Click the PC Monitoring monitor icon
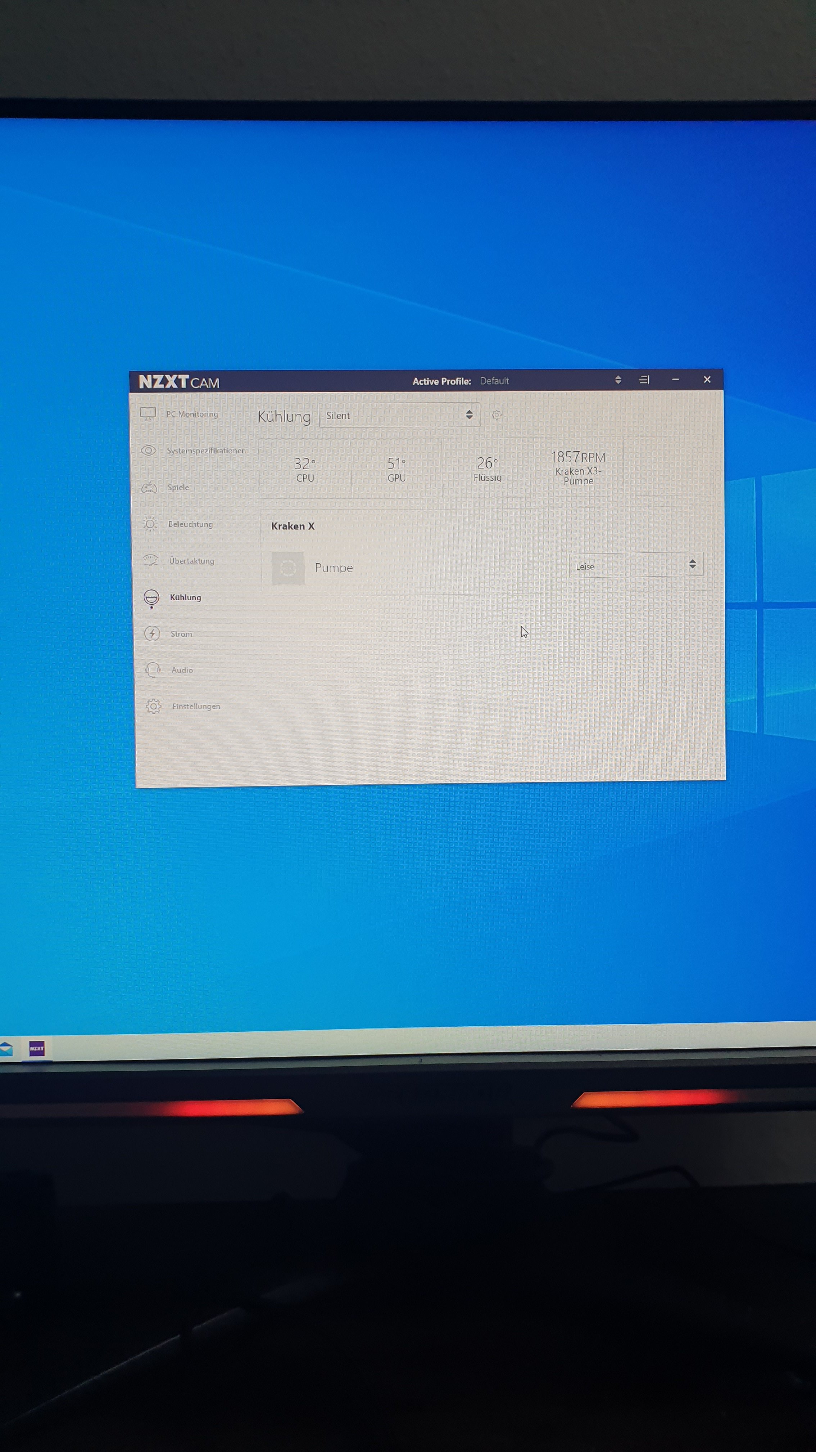 tap(148, 414)
